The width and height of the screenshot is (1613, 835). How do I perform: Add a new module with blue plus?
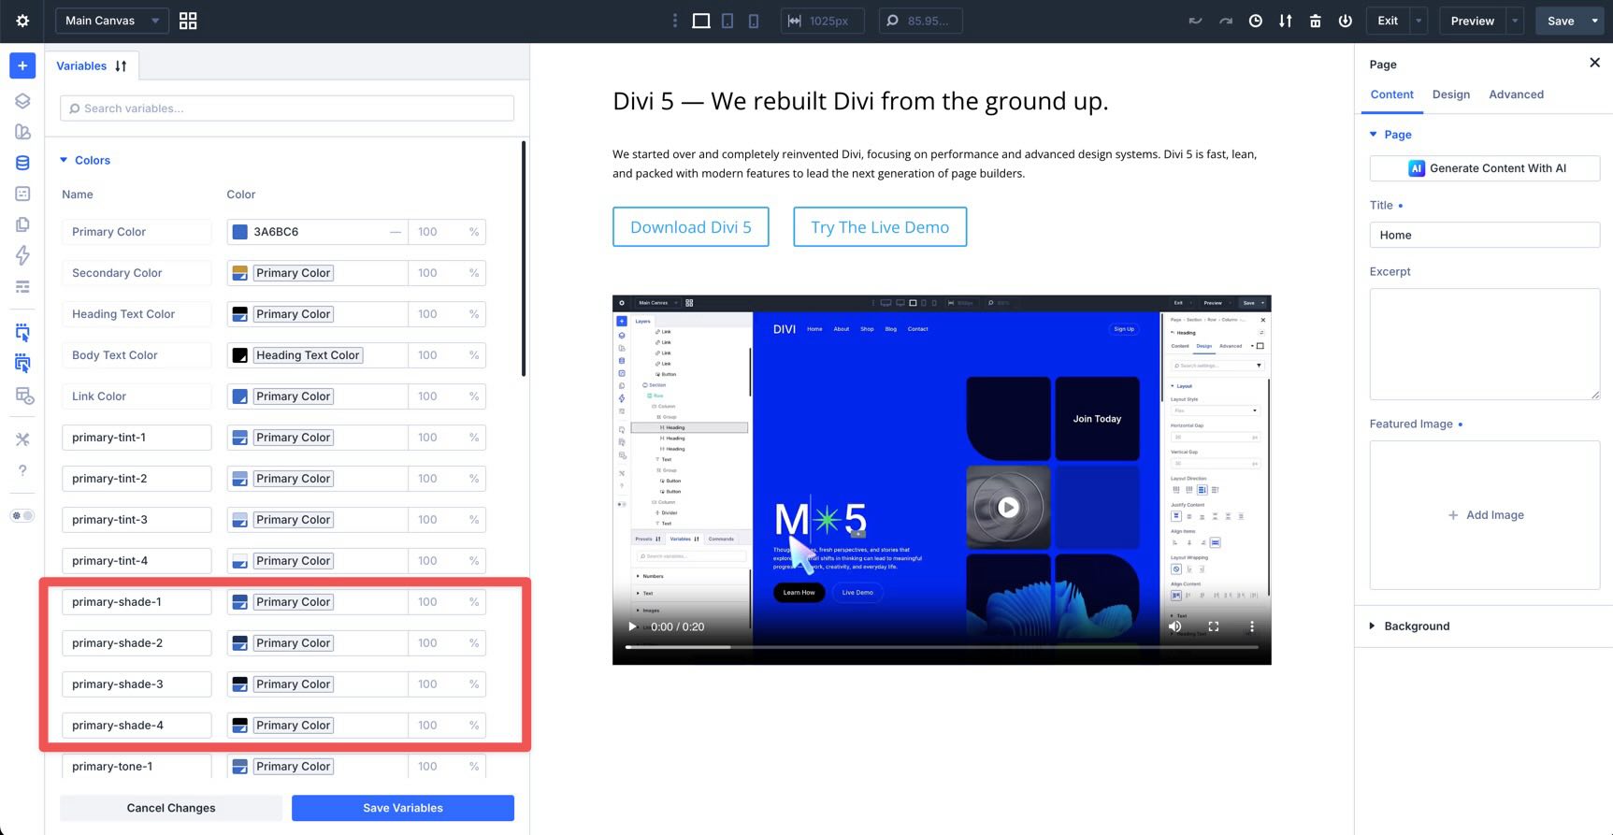click(x=22, y=65)
